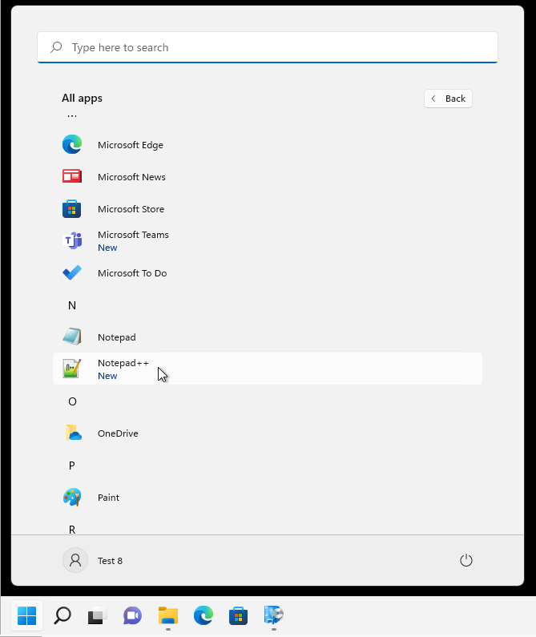Open OneDrive from the apps list
Image resolution: width=536 pixels, height=637 pixels.
[x=117, y=433]
